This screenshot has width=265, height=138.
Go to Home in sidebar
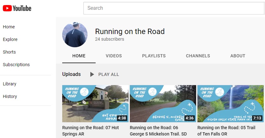click(x=9, y=27)
